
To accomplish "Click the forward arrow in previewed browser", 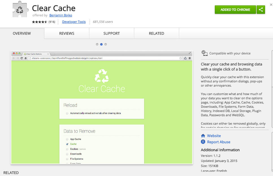I will (18, 58).
